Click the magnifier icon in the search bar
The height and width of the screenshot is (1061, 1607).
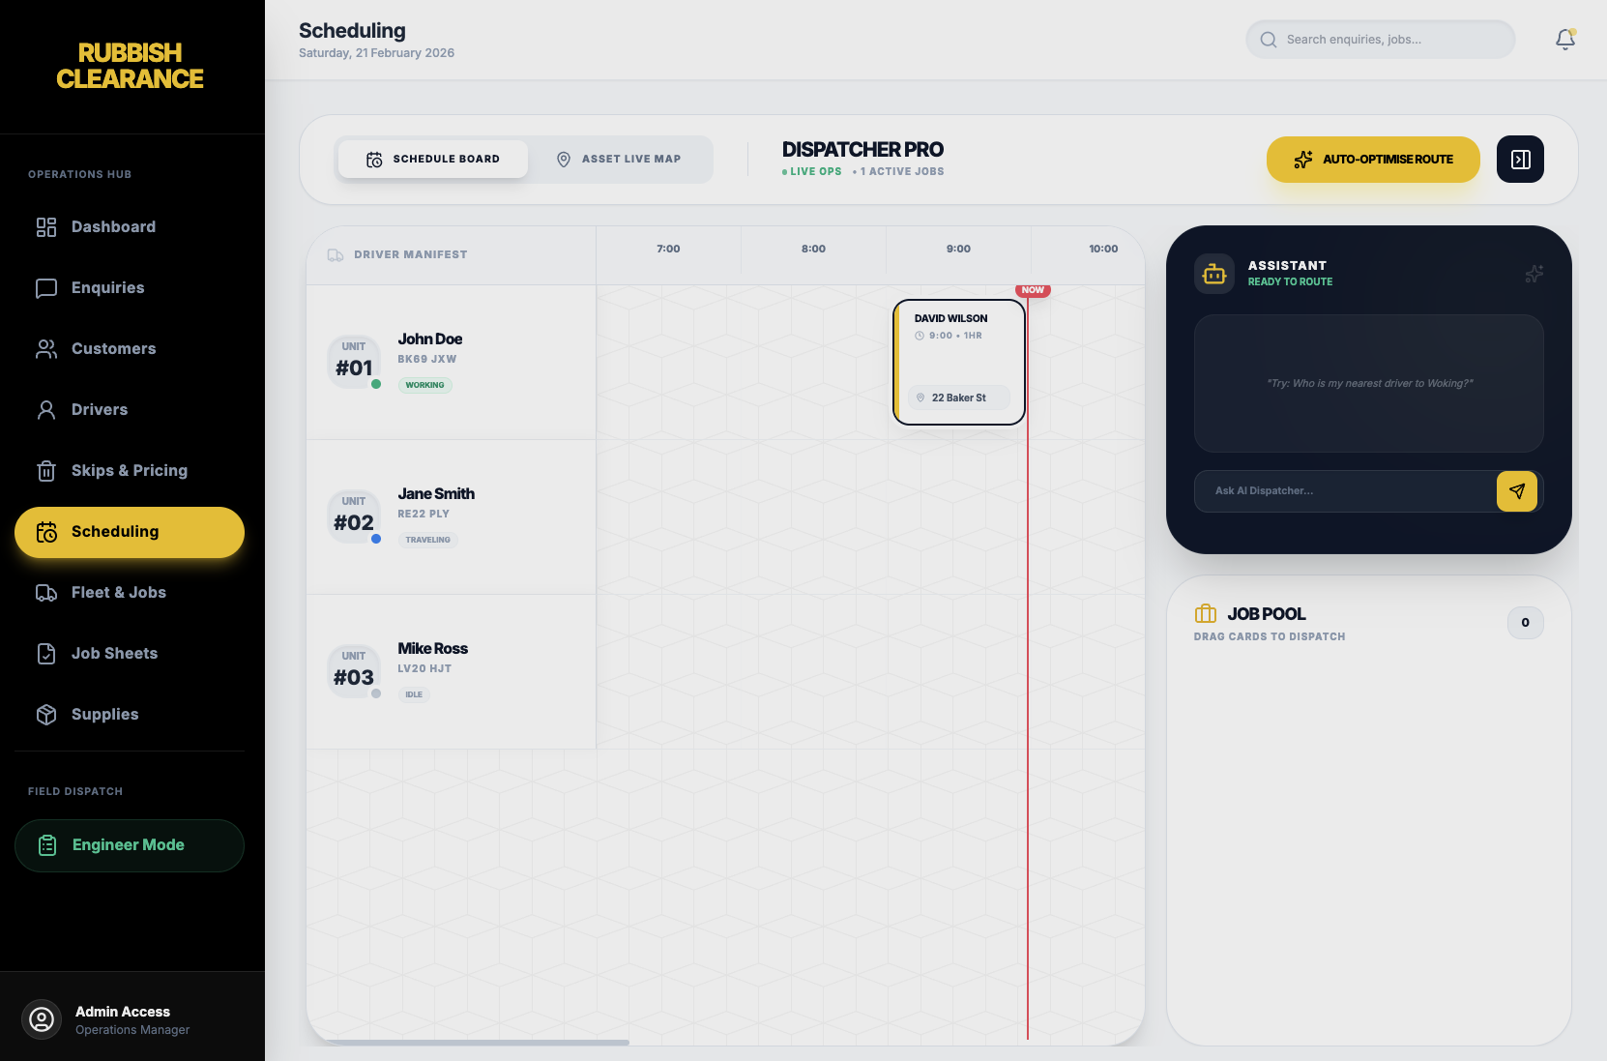tap(1268, 40)
